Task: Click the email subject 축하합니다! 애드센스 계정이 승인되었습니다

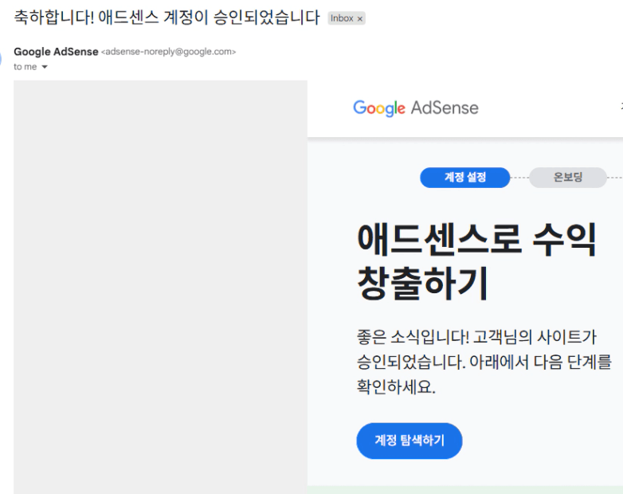Action: (167, 18)
